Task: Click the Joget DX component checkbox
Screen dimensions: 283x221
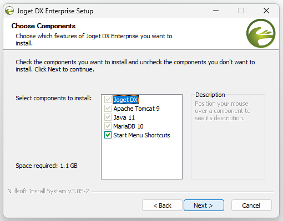Action: pyautogui.click(x=108, y=100)
